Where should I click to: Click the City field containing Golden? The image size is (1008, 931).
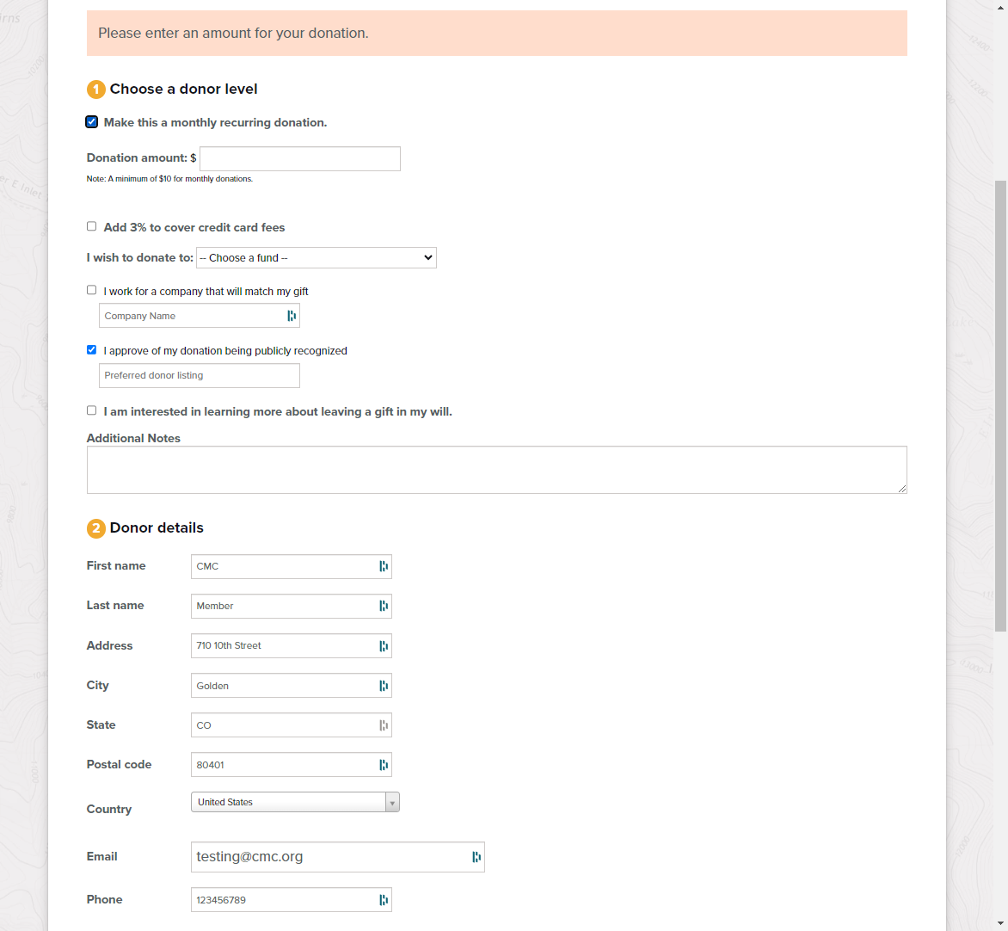[292, 686]
